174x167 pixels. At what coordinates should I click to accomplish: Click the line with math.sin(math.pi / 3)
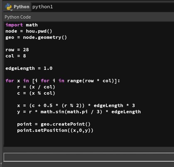79,112
